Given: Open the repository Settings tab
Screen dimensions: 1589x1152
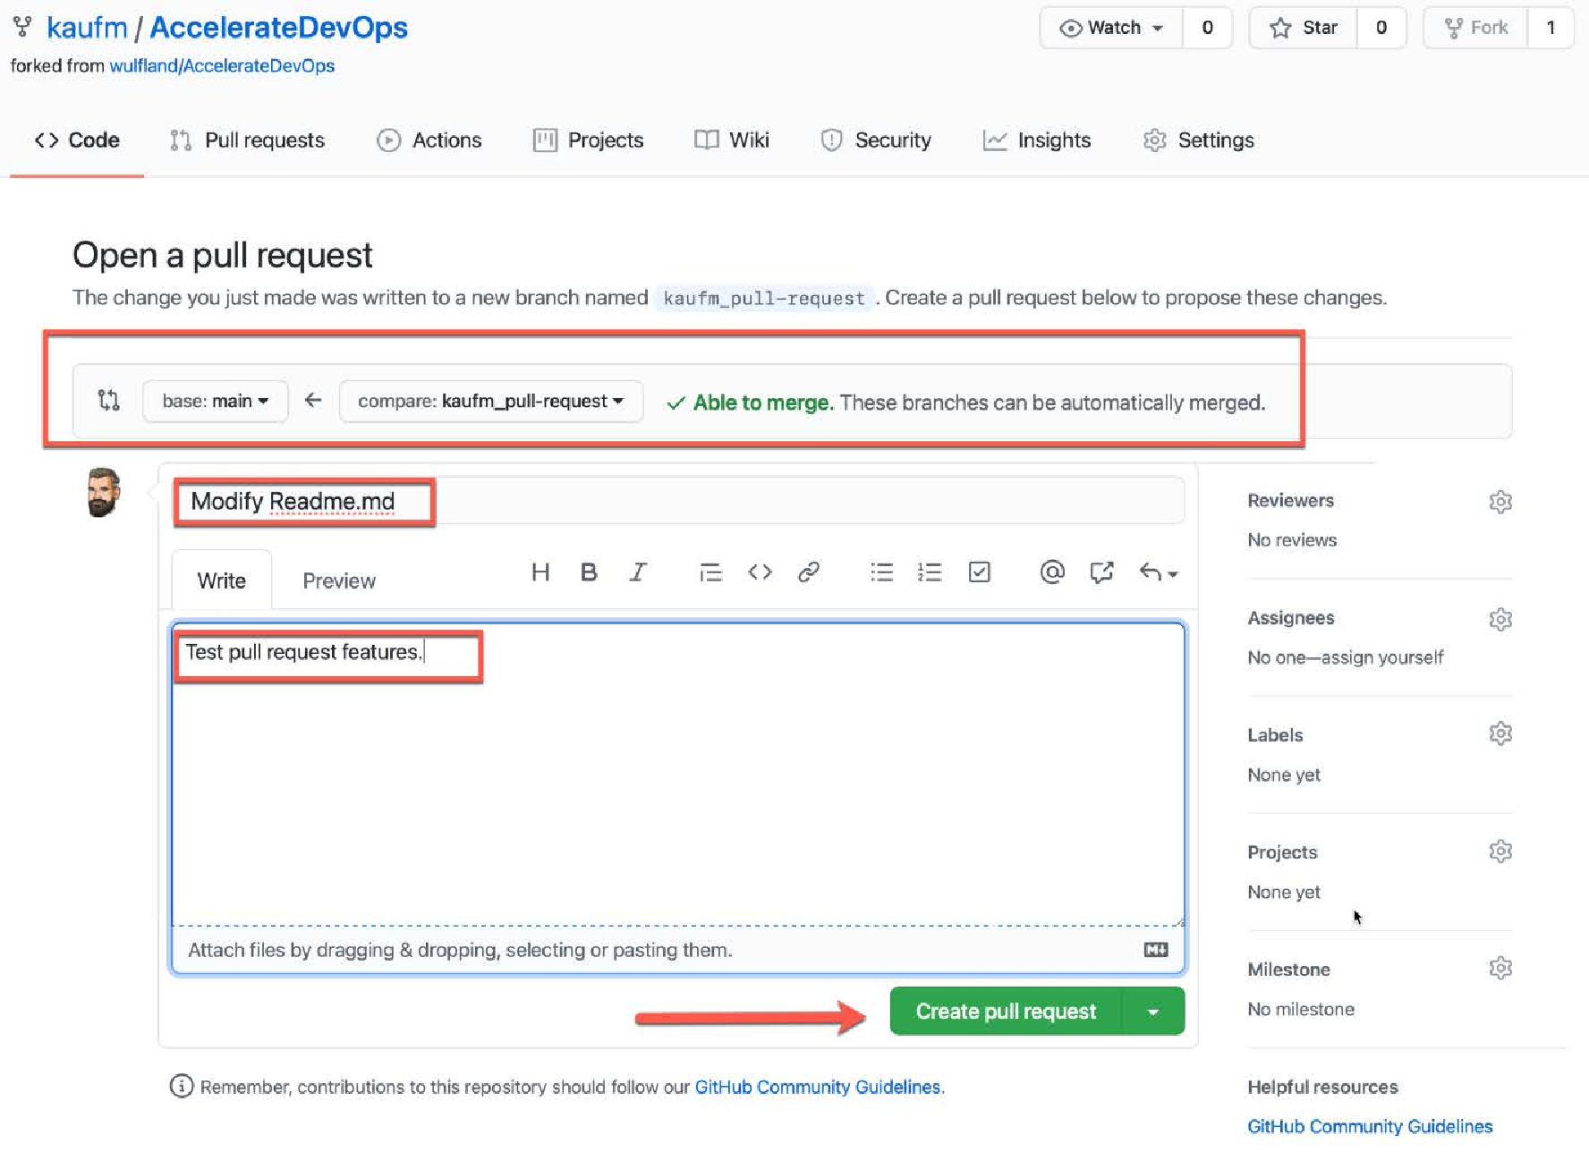Looking at the screenshot, I should [1199, 140].
